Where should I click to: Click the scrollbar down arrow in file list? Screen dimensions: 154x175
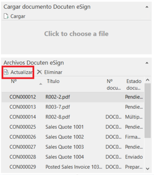coord(148,169)
